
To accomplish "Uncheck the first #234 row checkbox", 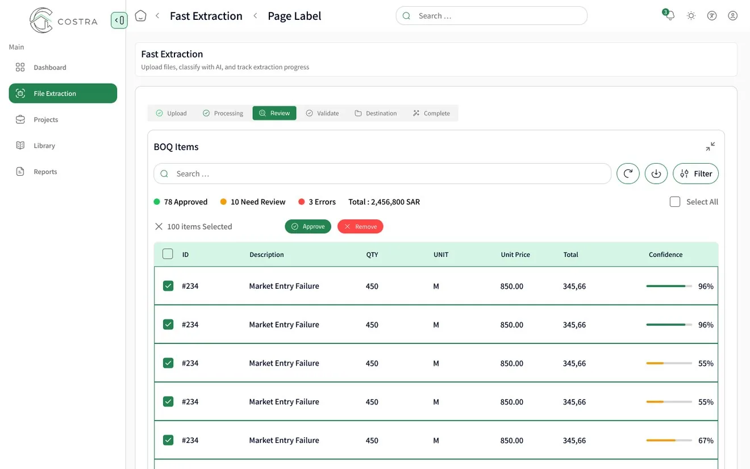I will [168, 286].
